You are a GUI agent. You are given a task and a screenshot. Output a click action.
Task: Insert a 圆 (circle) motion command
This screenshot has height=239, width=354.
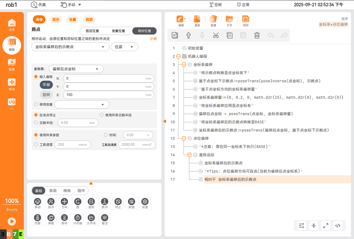coord(78,203)
